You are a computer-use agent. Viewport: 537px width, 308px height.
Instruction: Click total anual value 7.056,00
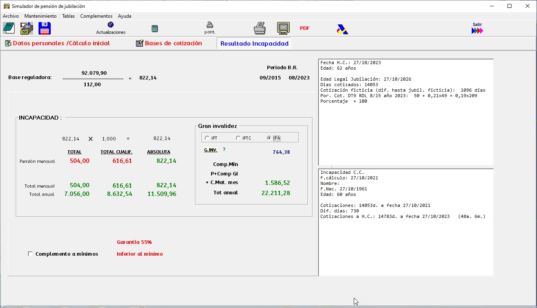click(77, 194)
